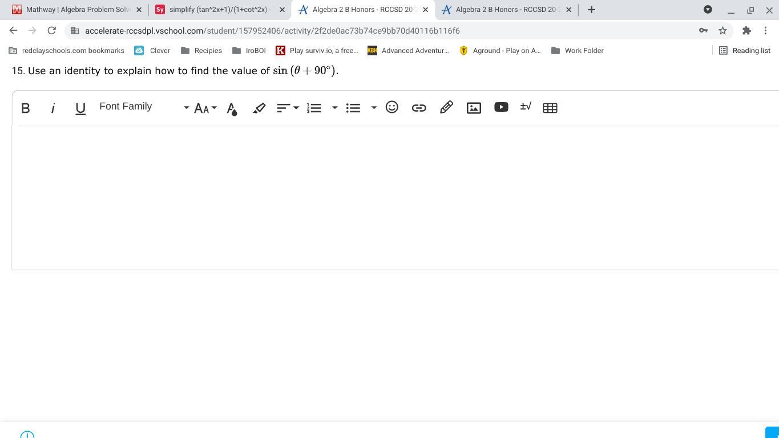Toggle underline formatting
Viewport: 779px width, 438px height.
80,108
